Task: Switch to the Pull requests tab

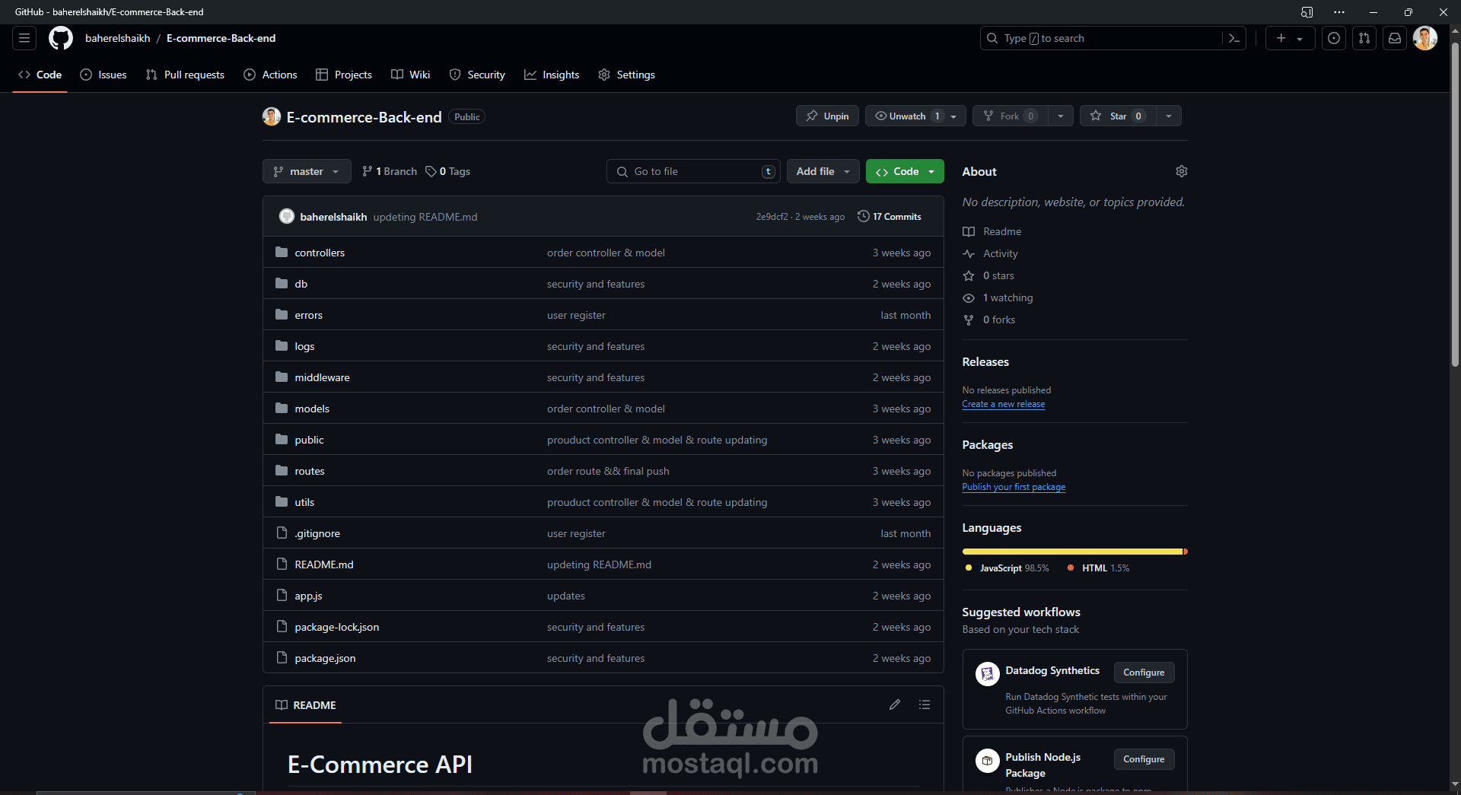Action: click(185, 75)
